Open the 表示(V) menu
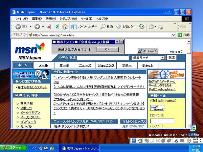The width and height of the screenshot is (203, 152). coord(51,19)
